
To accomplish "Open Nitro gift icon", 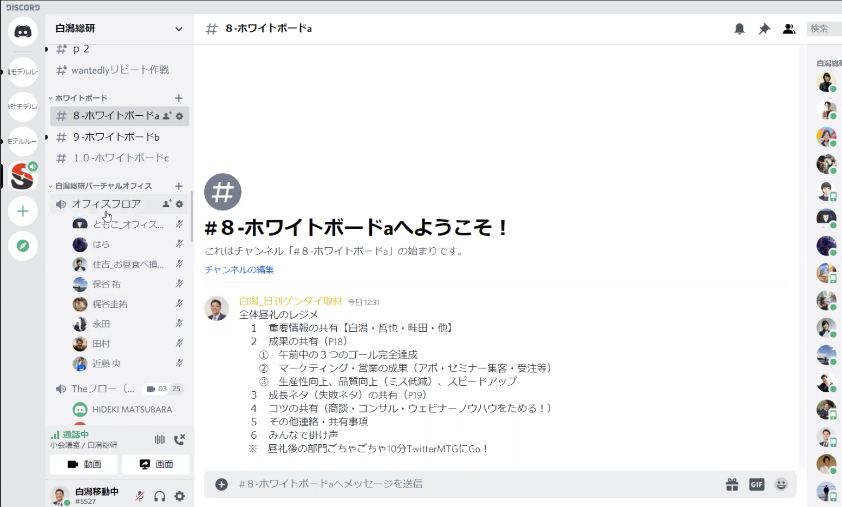I will pyautogui.click(x=732, y=484).
